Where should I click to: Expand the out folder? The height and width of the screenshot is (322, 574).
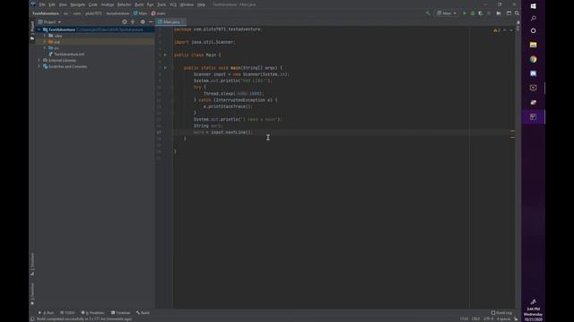pos(45,42)
